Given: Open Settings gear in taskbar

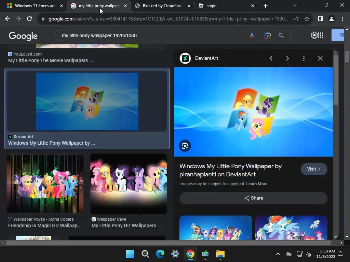Looking at the screenshot, I should [175, 254].
